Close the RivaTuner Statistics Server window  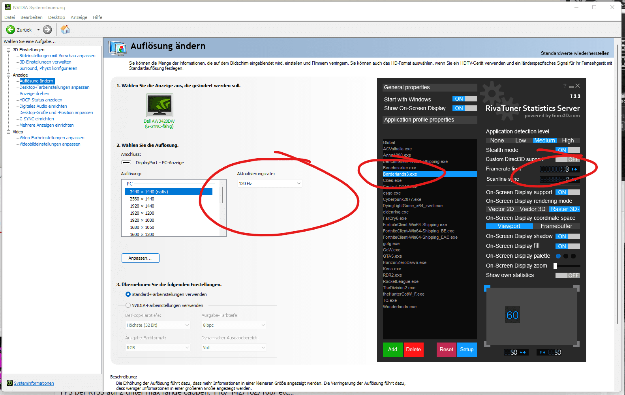578,86
